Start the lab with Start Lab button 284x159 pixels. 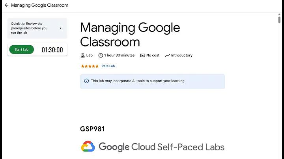coord(22,50)
